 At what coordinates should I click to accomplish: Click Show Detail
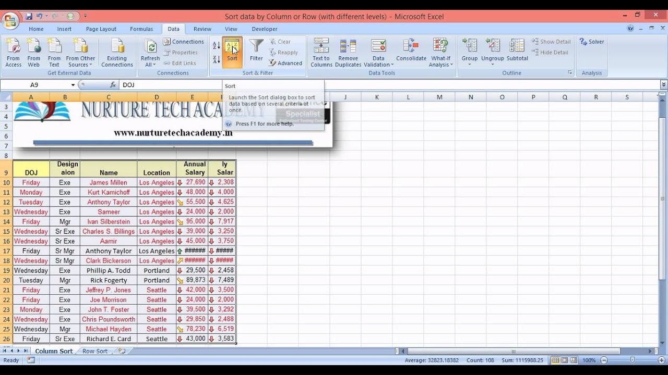click(551, 42)
